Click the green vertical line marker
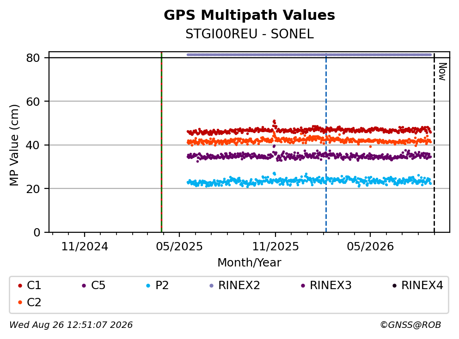The image size is (459, 339). (162, 142)
